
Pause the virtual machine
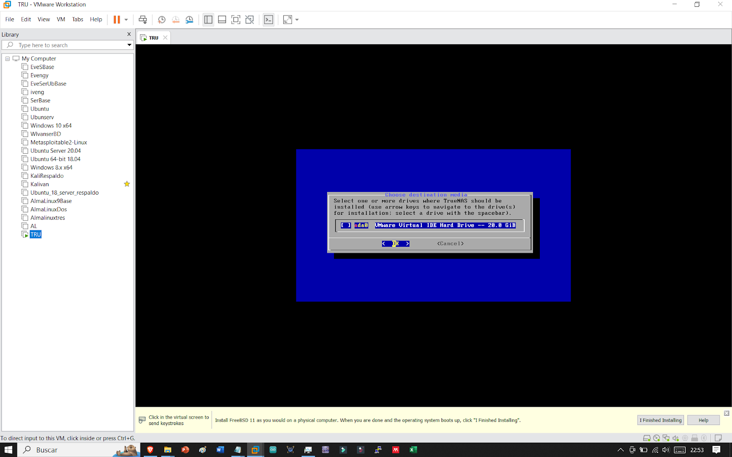point(117,20)
